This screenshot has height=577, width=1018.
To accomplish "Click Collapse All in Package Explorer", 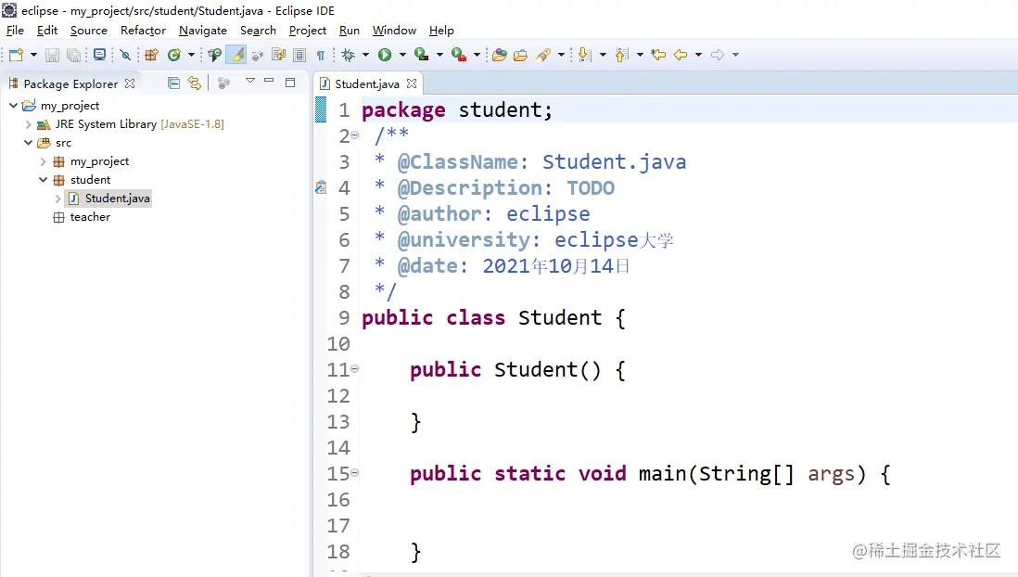I will [173, 83].
